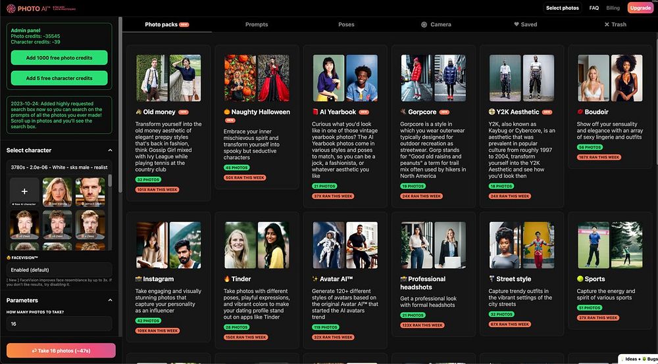
Task: Click the Ideas + Bugs button
Action: pyautogui.click(x=639, y=359)
